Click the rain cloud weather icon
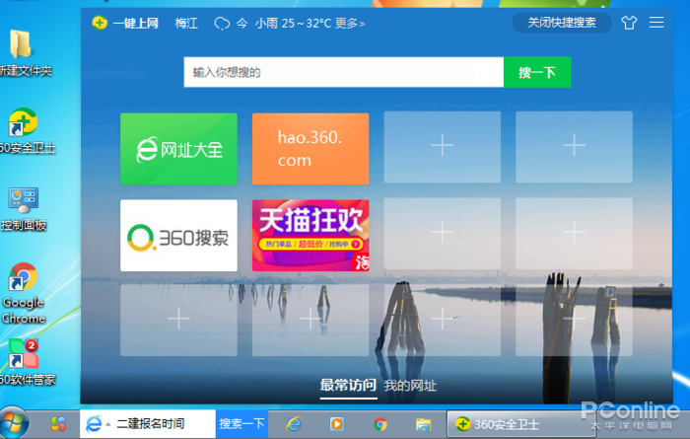 pos(223,23)
